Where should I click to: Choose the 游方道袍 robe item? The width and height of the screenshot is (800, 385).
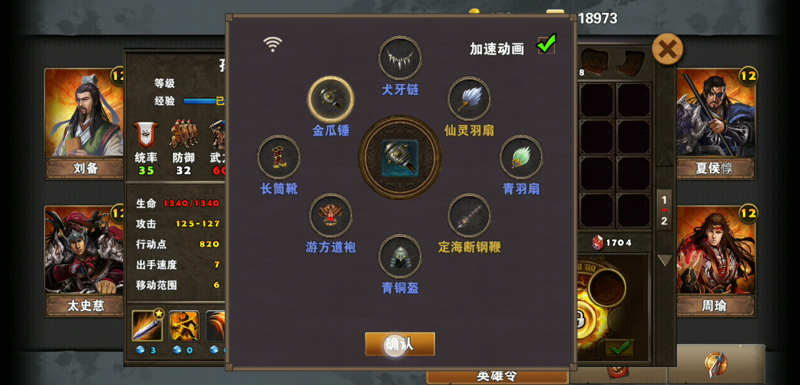tap(331, 215)
